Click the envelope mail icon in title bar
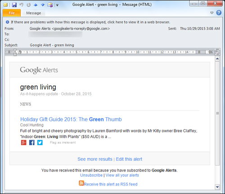The height and width of the screenshot is (194, 225). pos(5,5)
